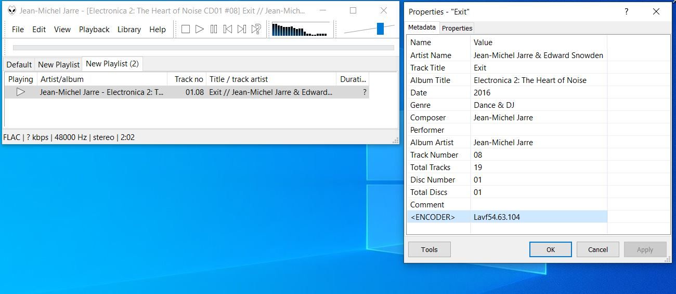Image resolution: width=676 pixels, height=294 pixels.
Task: Skip to the previous track
Action: (228, 30)
